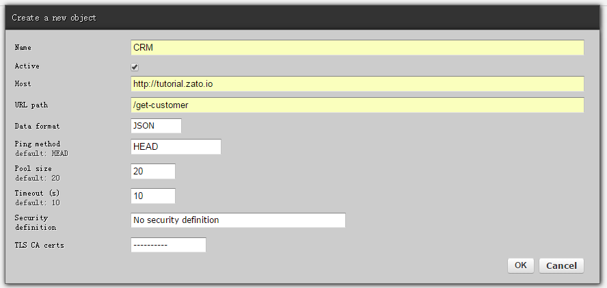
Task: Click the Timeout field showing 10
Action: [153, 196]
